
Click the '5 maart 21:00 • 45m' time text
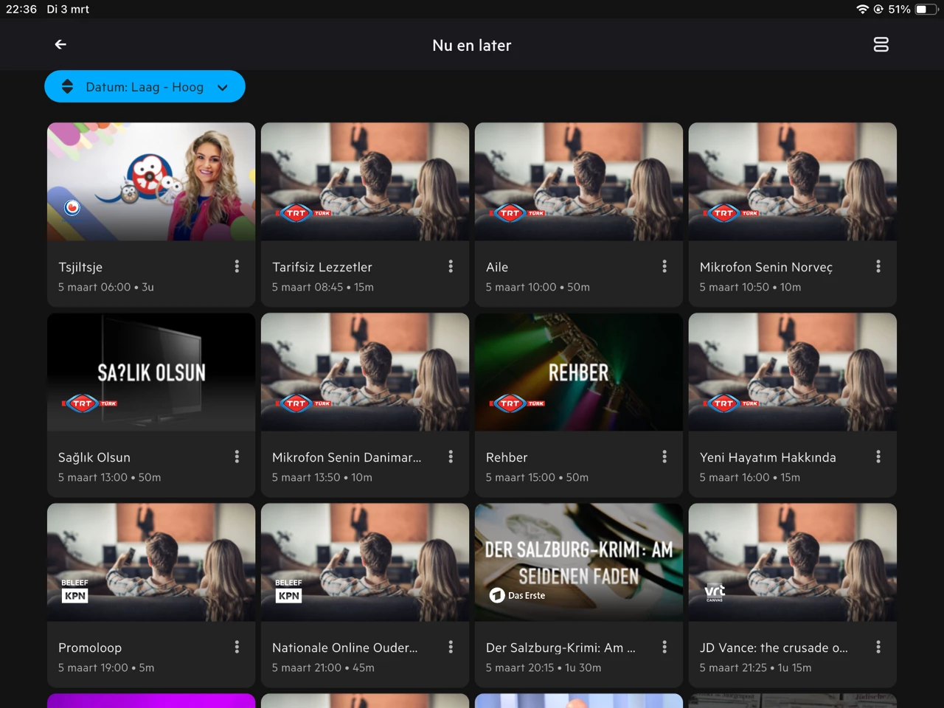click(x=323, y=667)
